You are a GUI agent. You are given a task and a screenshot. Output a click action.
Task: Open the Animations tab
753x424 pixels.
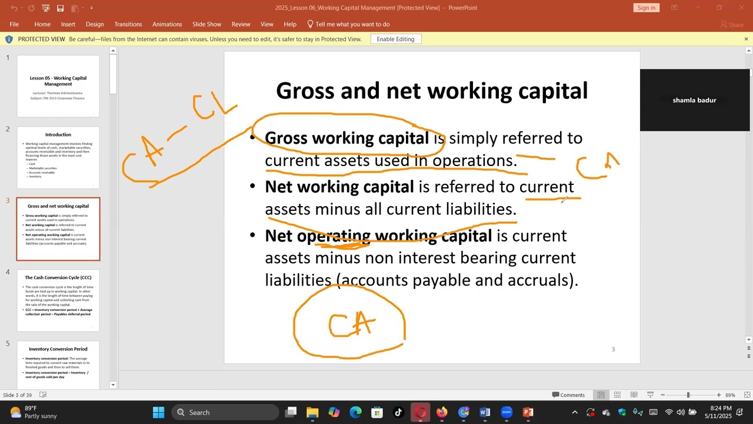[x=167, y=24]
